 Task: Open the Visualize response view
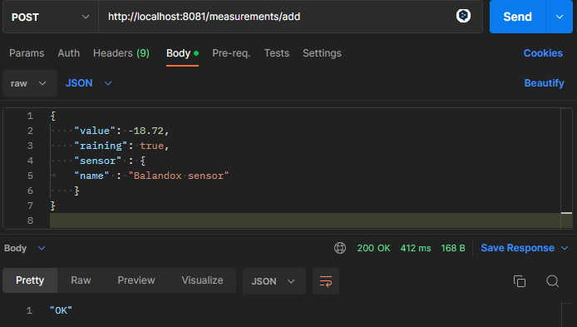(202, 280)
